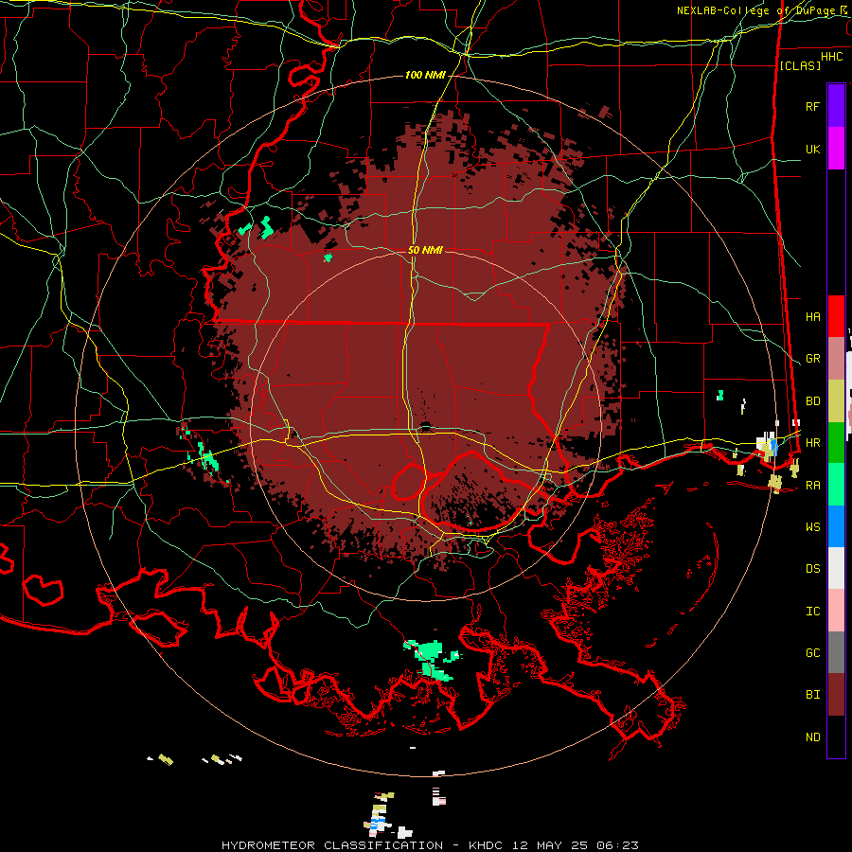Image resolution: width=852 pixels, height=852 pixels.
Task: Click the WS blue legend swatch
Action: click(x=836, y=526)
